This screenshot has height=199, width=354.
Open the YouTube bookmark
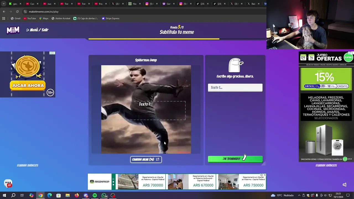click(30, 19)
